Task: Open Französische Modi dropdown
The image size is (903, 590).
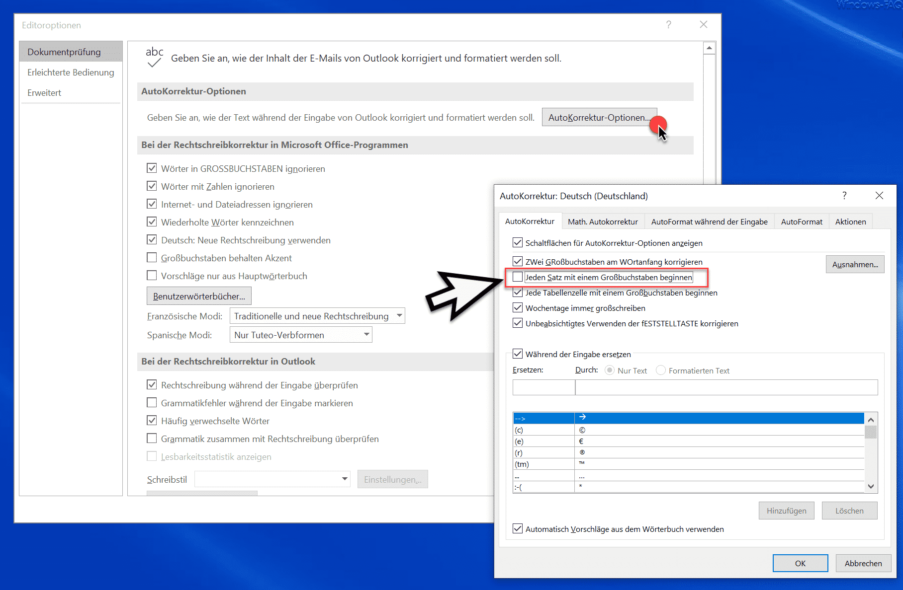Action: (x=317, y=316)
